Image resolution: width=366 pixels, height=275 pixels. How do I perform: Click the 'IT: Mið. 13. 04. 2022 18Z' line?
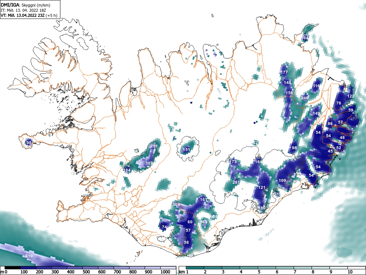point(23,10)
